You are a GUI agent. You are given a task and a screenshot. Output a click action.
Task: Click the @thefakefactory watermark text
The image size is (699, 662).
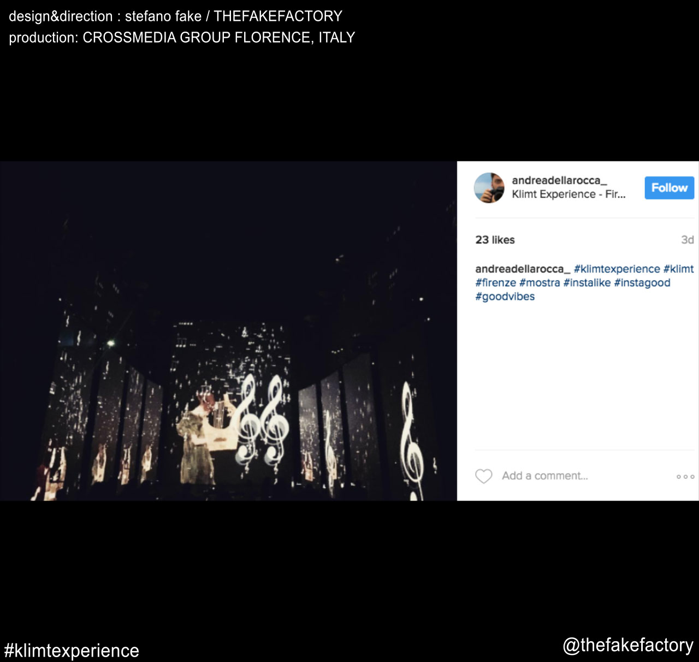pyautogui.click(x=628, y=645)
